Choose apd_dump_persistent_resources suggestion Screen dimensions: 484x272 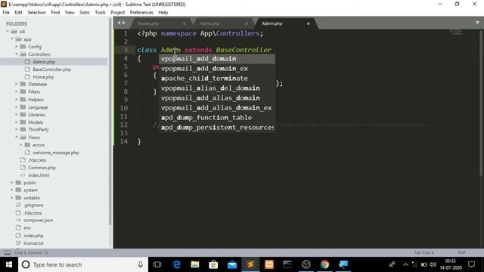(x=217, y=128)
